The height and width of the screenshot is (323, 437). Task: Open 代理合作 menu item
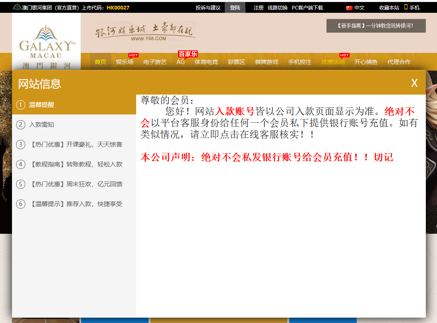tap(399, 62)
